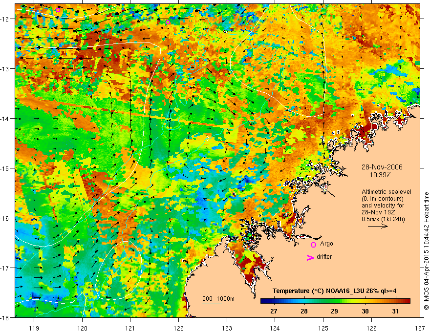Click the magenta drifter arrow symbol
Image resolution: width=430 pixels, height=332 pixels.
point(310,257)
